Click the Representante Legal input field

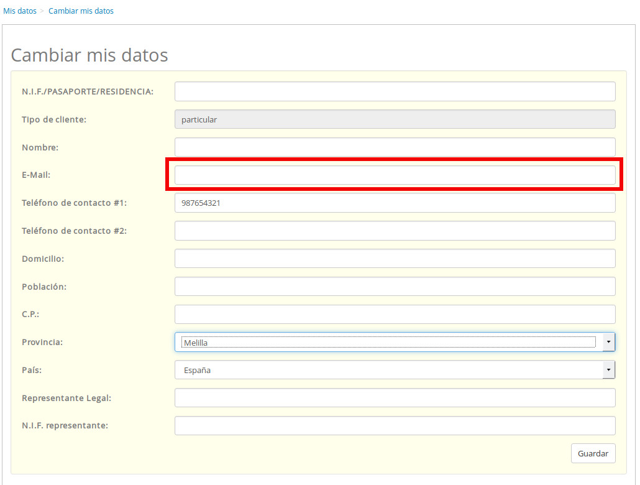[x=395, y=398]
